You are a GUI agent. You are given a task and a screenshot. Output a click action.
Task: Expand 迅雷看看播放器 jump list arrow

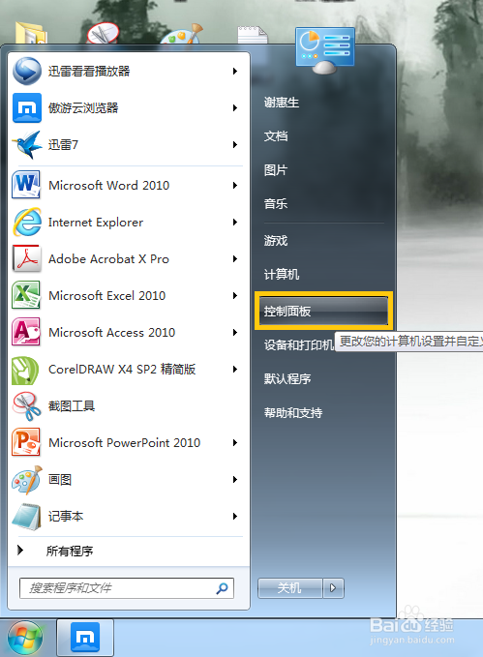[235, 72]
